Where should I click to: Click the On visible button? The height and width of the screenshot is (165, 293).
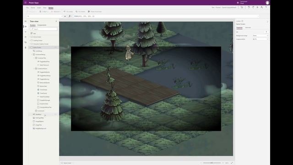point(68,11)
